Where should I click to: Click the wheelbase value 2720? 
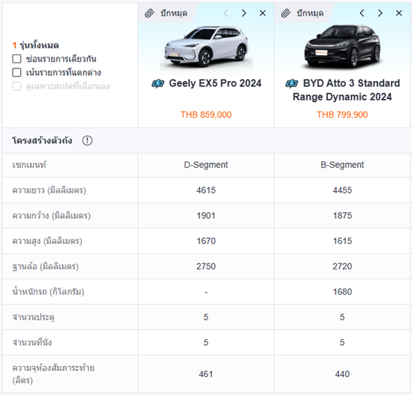pos(342,266)
